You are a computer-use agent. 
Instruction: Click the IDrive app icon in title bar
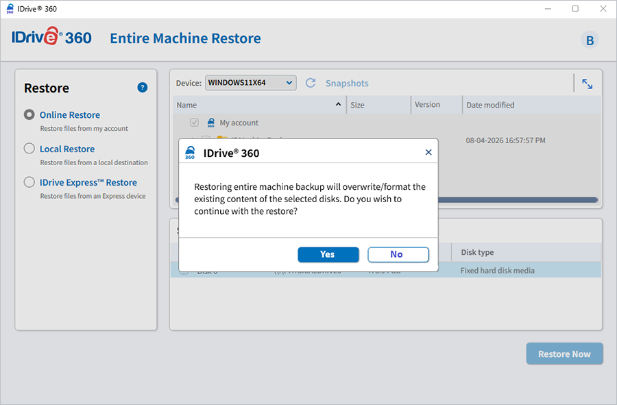(x=10, y=9)
